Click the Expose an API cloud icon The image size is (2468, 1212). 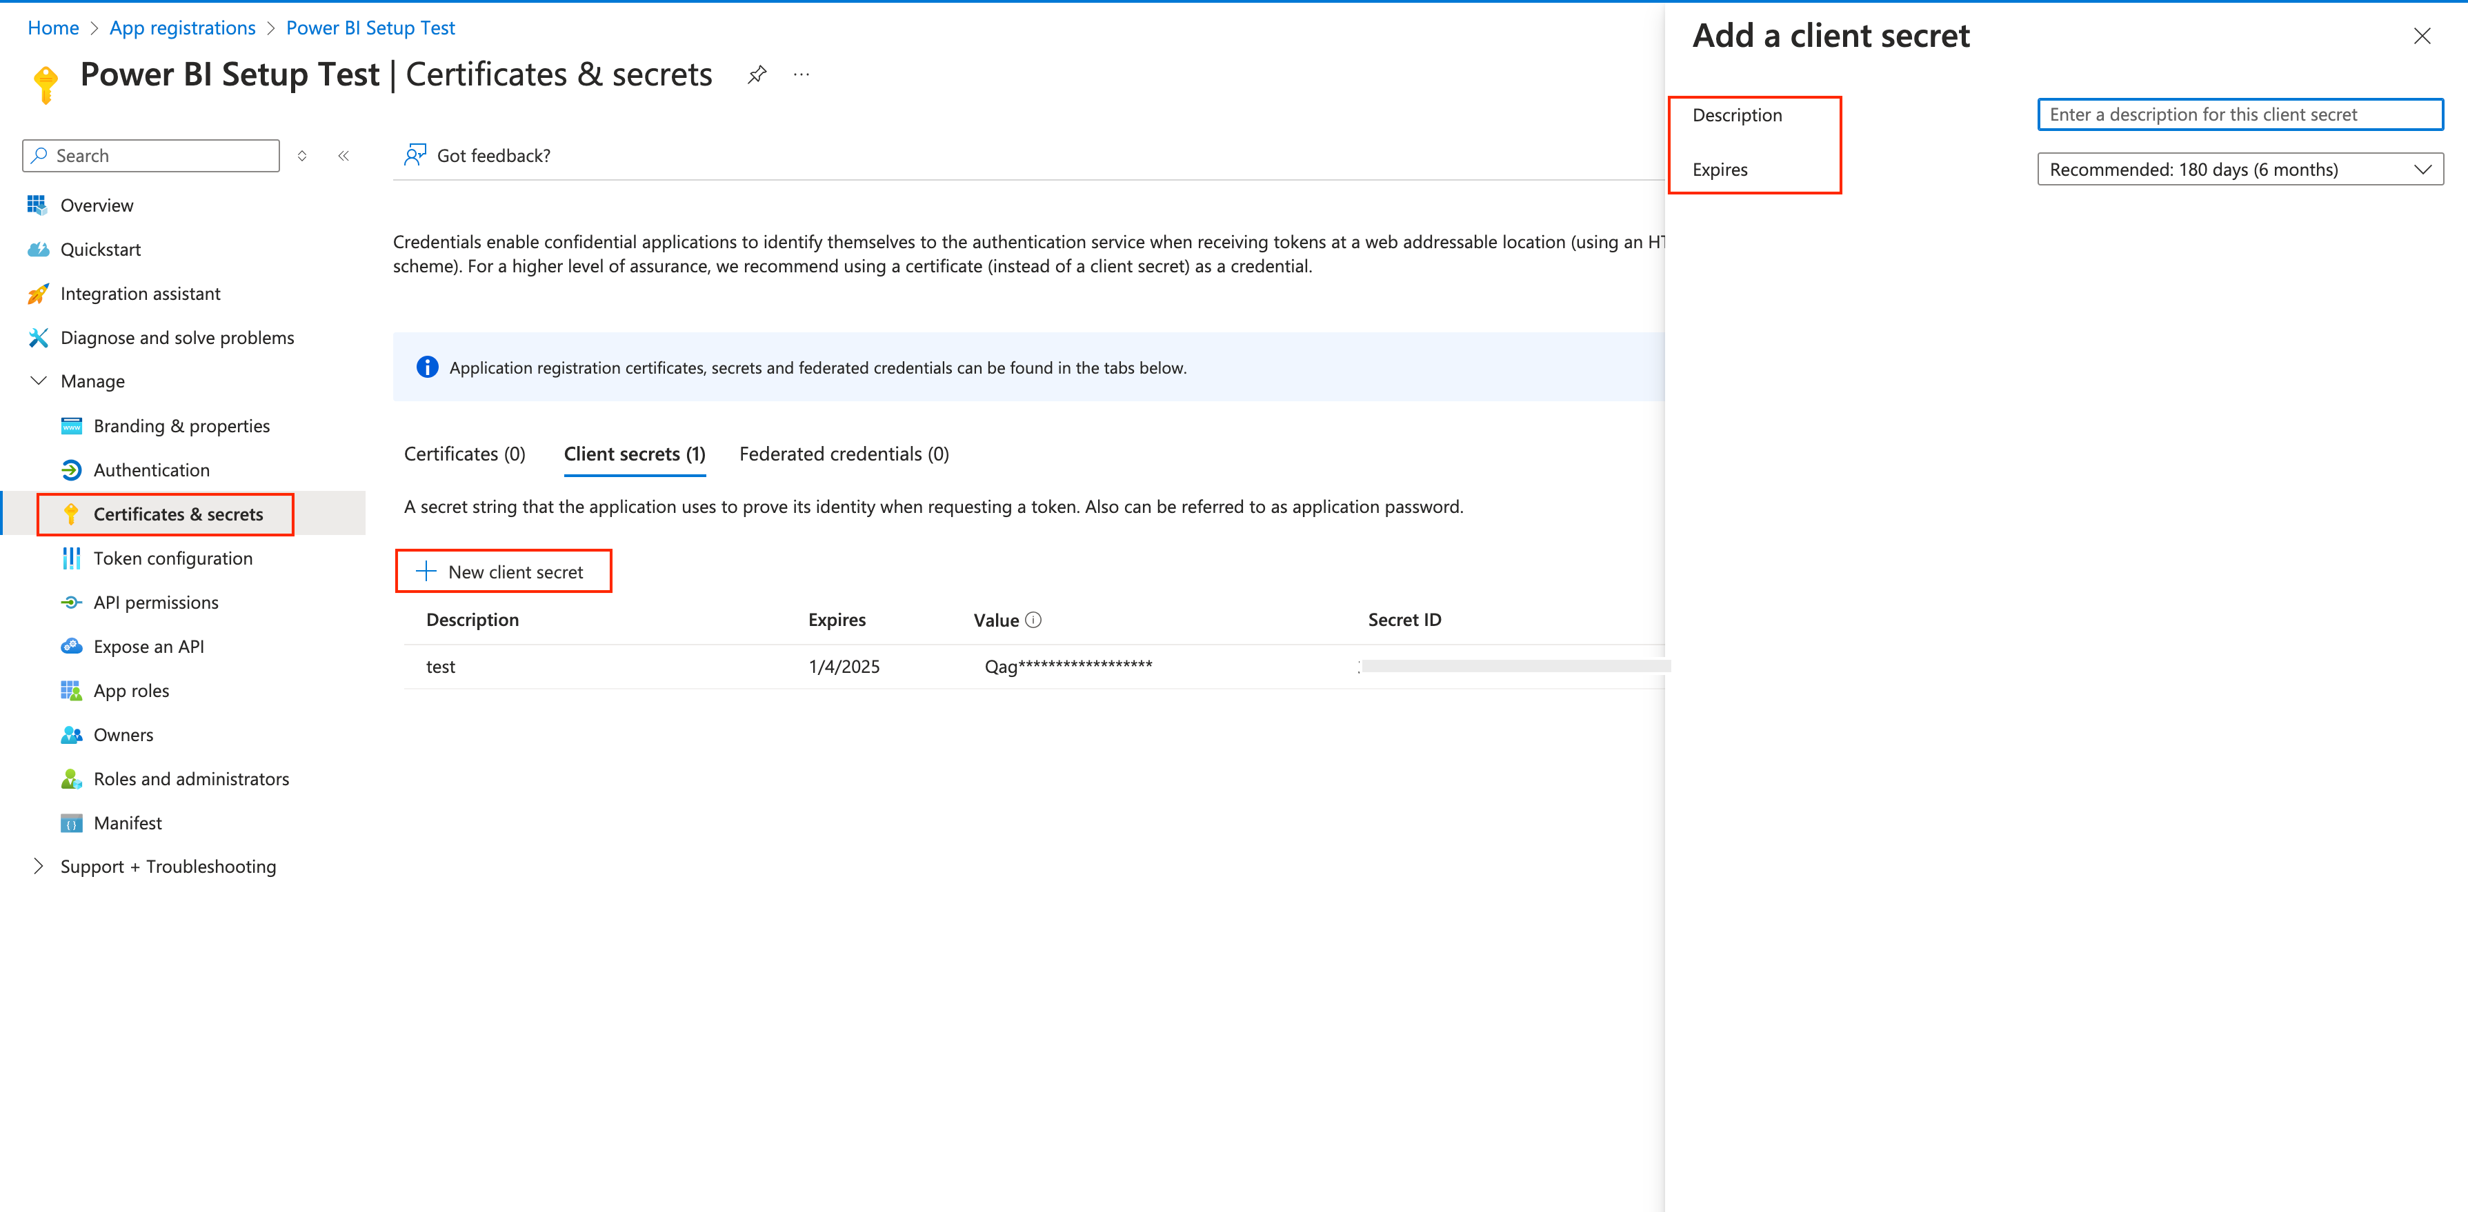tap(71, 646)
